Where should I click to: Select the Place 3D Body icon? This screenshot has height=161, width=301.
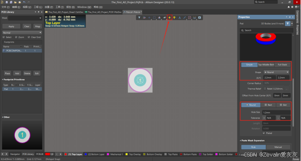coord(164,17)
